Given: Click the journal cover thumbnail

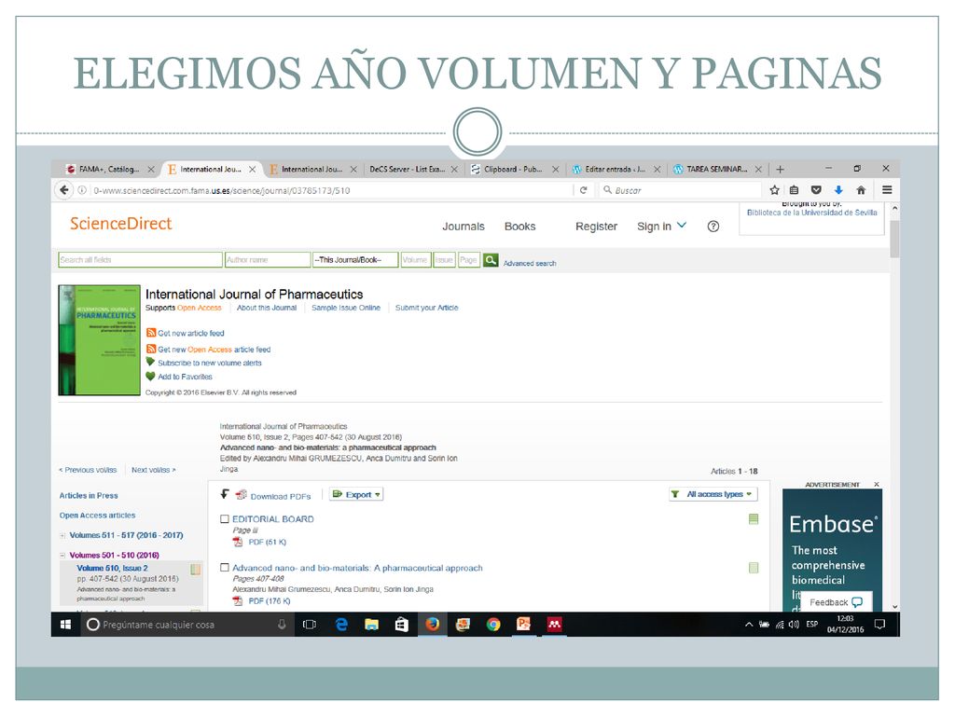Looking at the screenshot, I should click(99, 340).
